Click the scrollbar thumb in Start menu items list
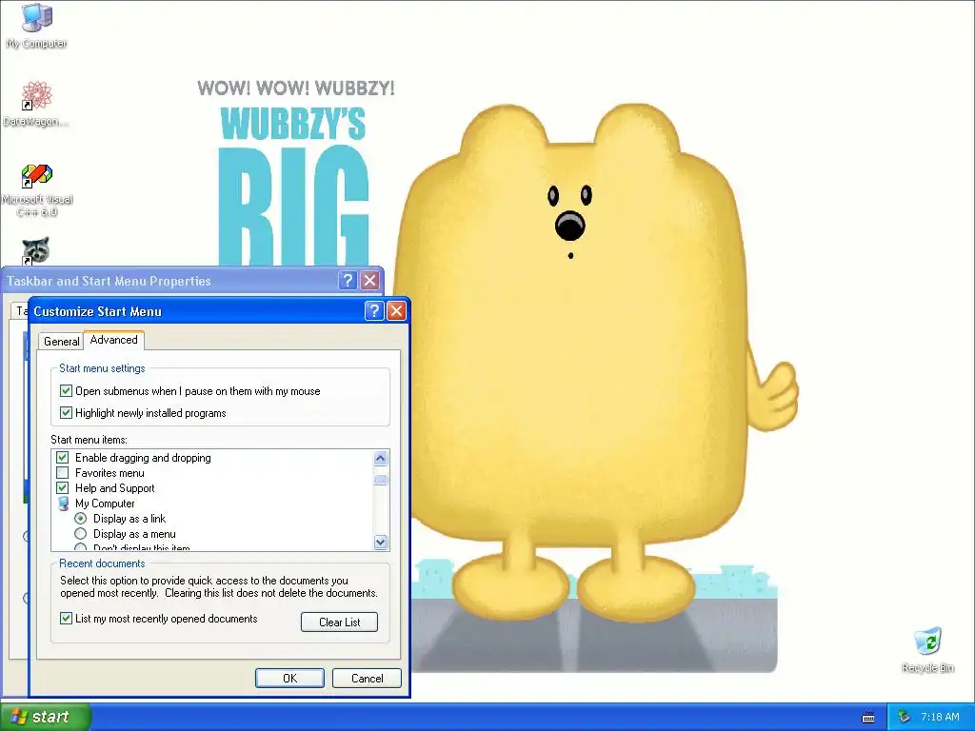Screen dimensions: 975x731 [x=381, y=480]
